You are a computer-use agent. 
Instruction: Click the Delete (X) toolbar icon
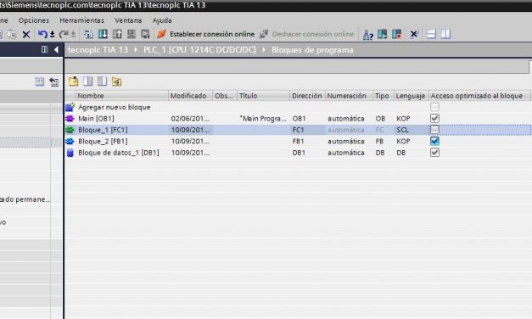pyautogui.click(x=26, y=34)
